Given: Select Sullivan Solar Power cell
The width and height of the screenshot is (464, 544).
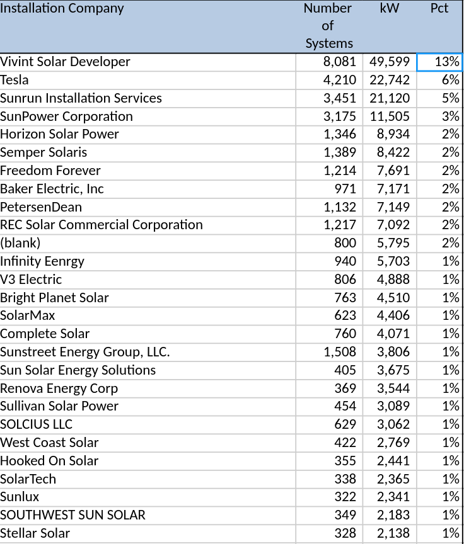Looking at the screenshot, I should (148, 406).
